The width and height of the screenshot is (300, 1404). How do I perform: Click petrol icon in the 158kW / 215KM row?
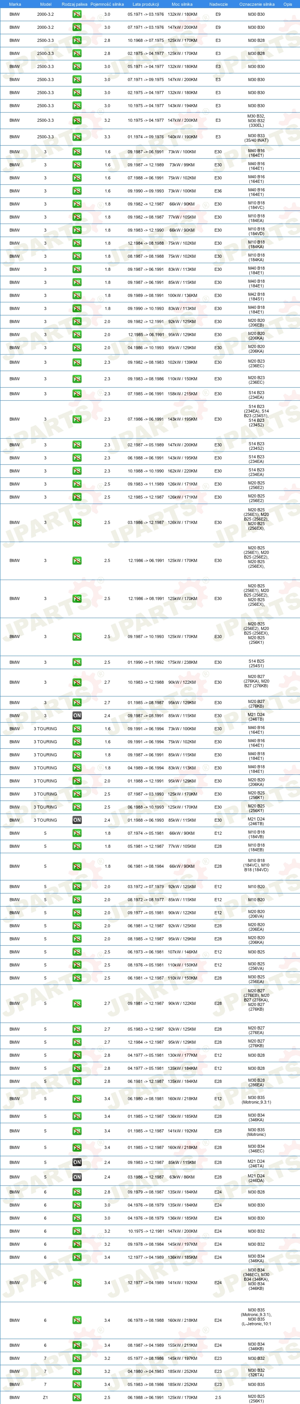click(x=77, y=394)
